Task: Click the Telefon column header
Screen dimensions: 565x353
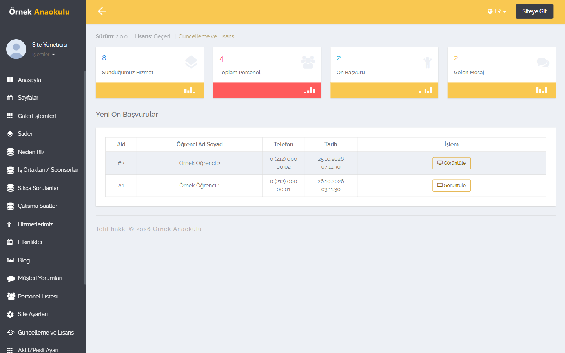Action: (x=283, y=144)
